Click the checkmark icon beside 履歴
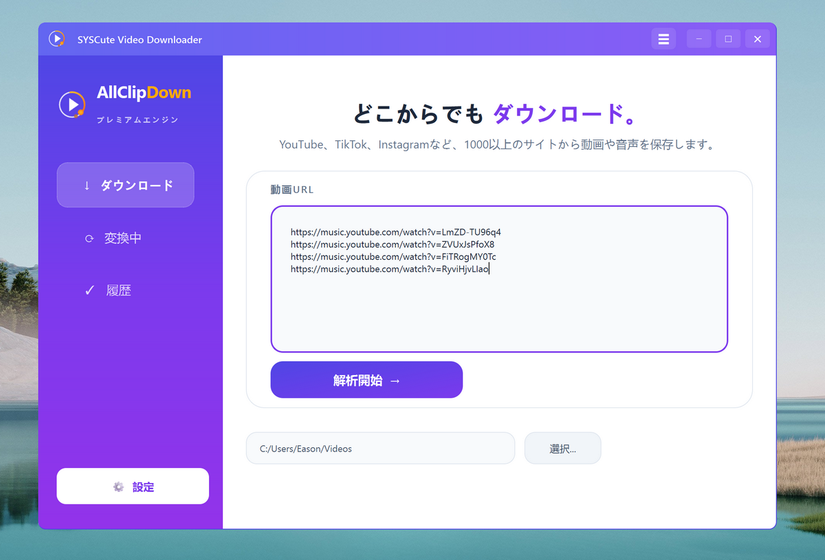Screen dimensions: 825x560 click(x=89, y=290)
